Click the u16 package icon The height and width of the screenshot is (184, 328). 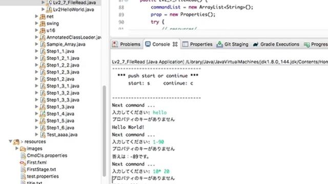point(43,31)
